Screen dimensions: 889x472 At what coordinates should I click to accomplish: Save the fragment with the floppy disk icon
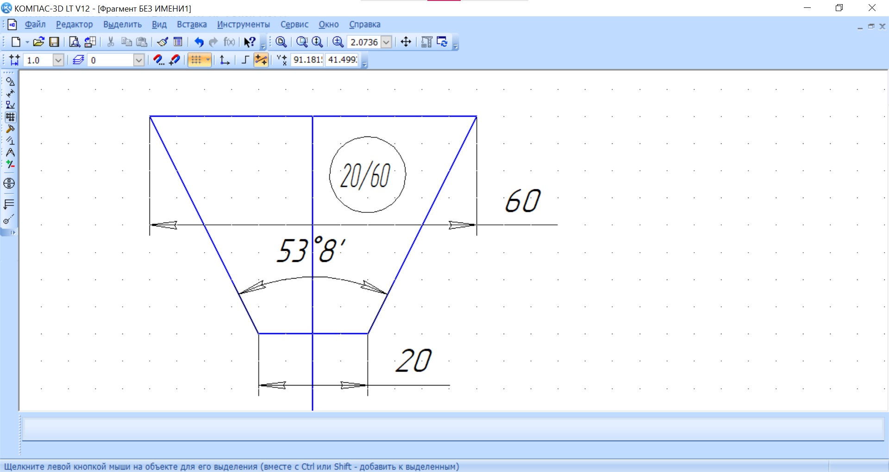click(54, 42)
